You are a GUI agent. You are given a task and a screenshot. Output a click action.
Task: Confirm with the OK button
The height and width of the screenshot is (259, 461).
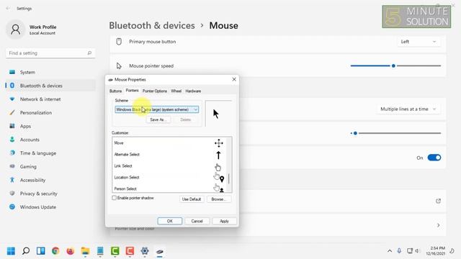(170, 221)
